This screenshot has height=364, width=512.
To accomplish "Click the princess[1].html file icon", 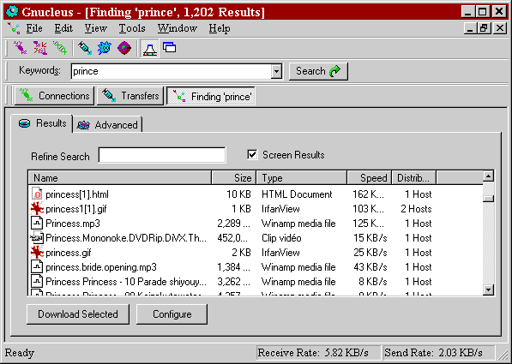I will pos(37,194).
